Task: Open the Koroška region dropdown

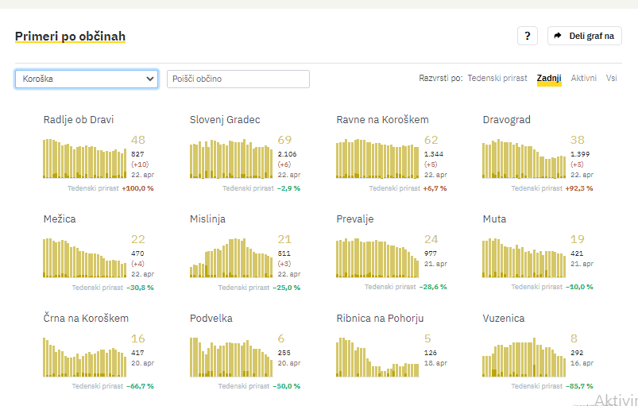Action: pos(87,79)
